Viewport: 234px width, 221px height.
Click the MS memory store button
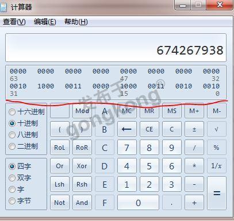172,111
